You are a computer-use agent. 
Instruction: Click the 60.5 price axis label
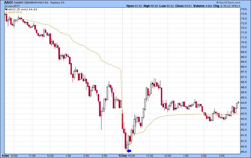tap(244, 146)
